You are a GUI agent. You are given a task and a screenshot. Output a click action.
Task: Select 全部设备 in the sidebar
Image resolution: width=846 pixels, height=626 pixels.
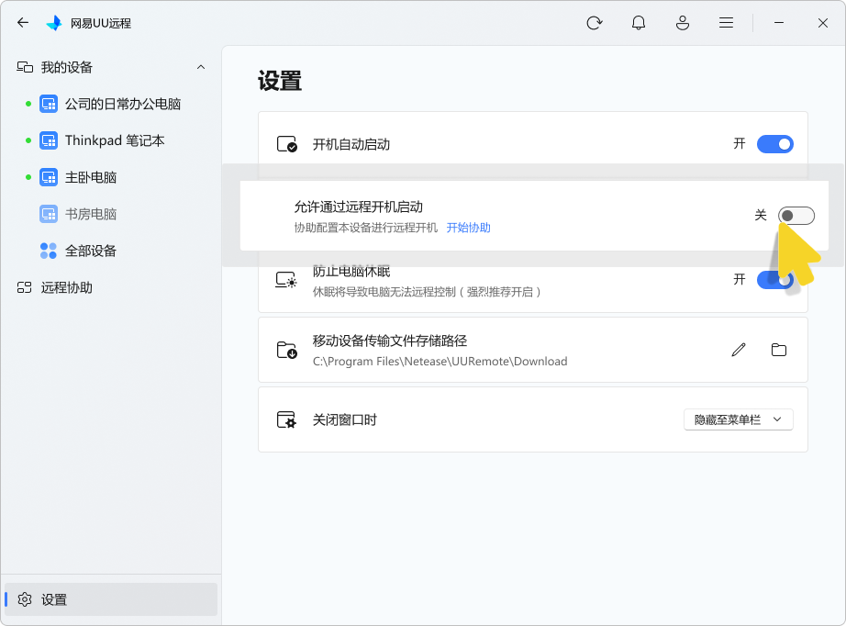90,251
